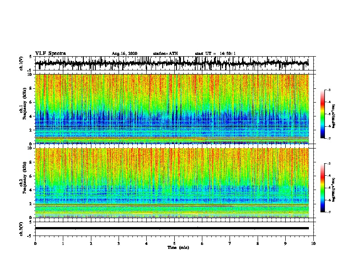
Task: Click the "10" kHz tick of ch.1 spectrogram
Action: 30,74
